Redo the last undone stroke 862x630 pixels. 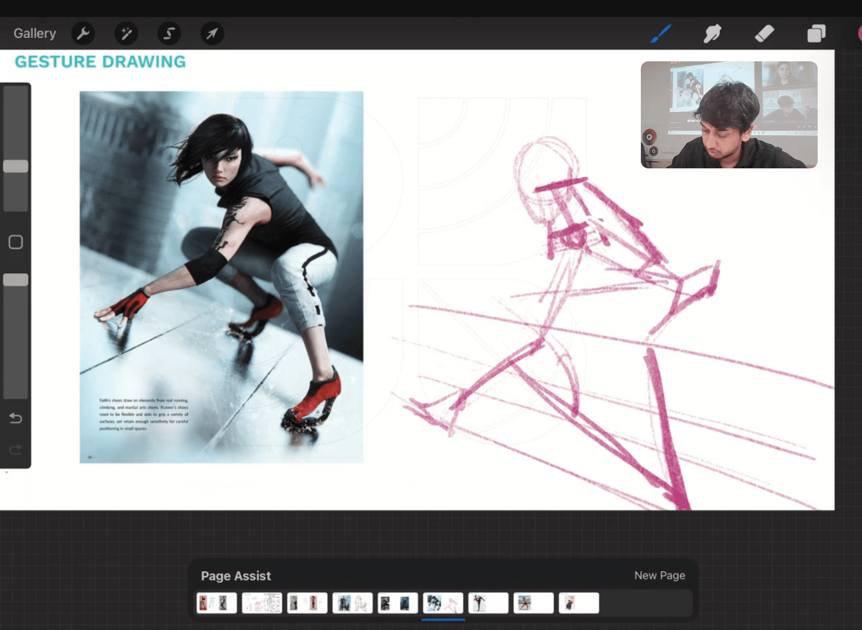pyautogui.click(x=16, y=449)
